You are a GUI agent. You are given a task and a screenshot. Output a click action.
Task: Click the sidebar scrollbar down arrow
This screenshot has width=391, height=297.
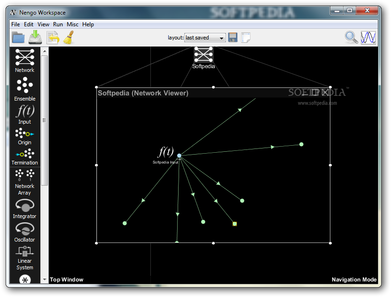[45, 280]
